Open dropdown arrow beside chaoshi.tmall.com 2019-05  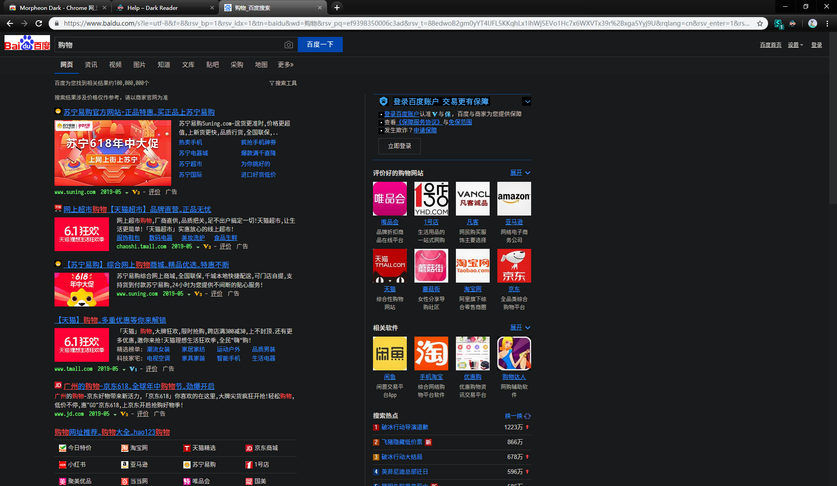[198, 247]
